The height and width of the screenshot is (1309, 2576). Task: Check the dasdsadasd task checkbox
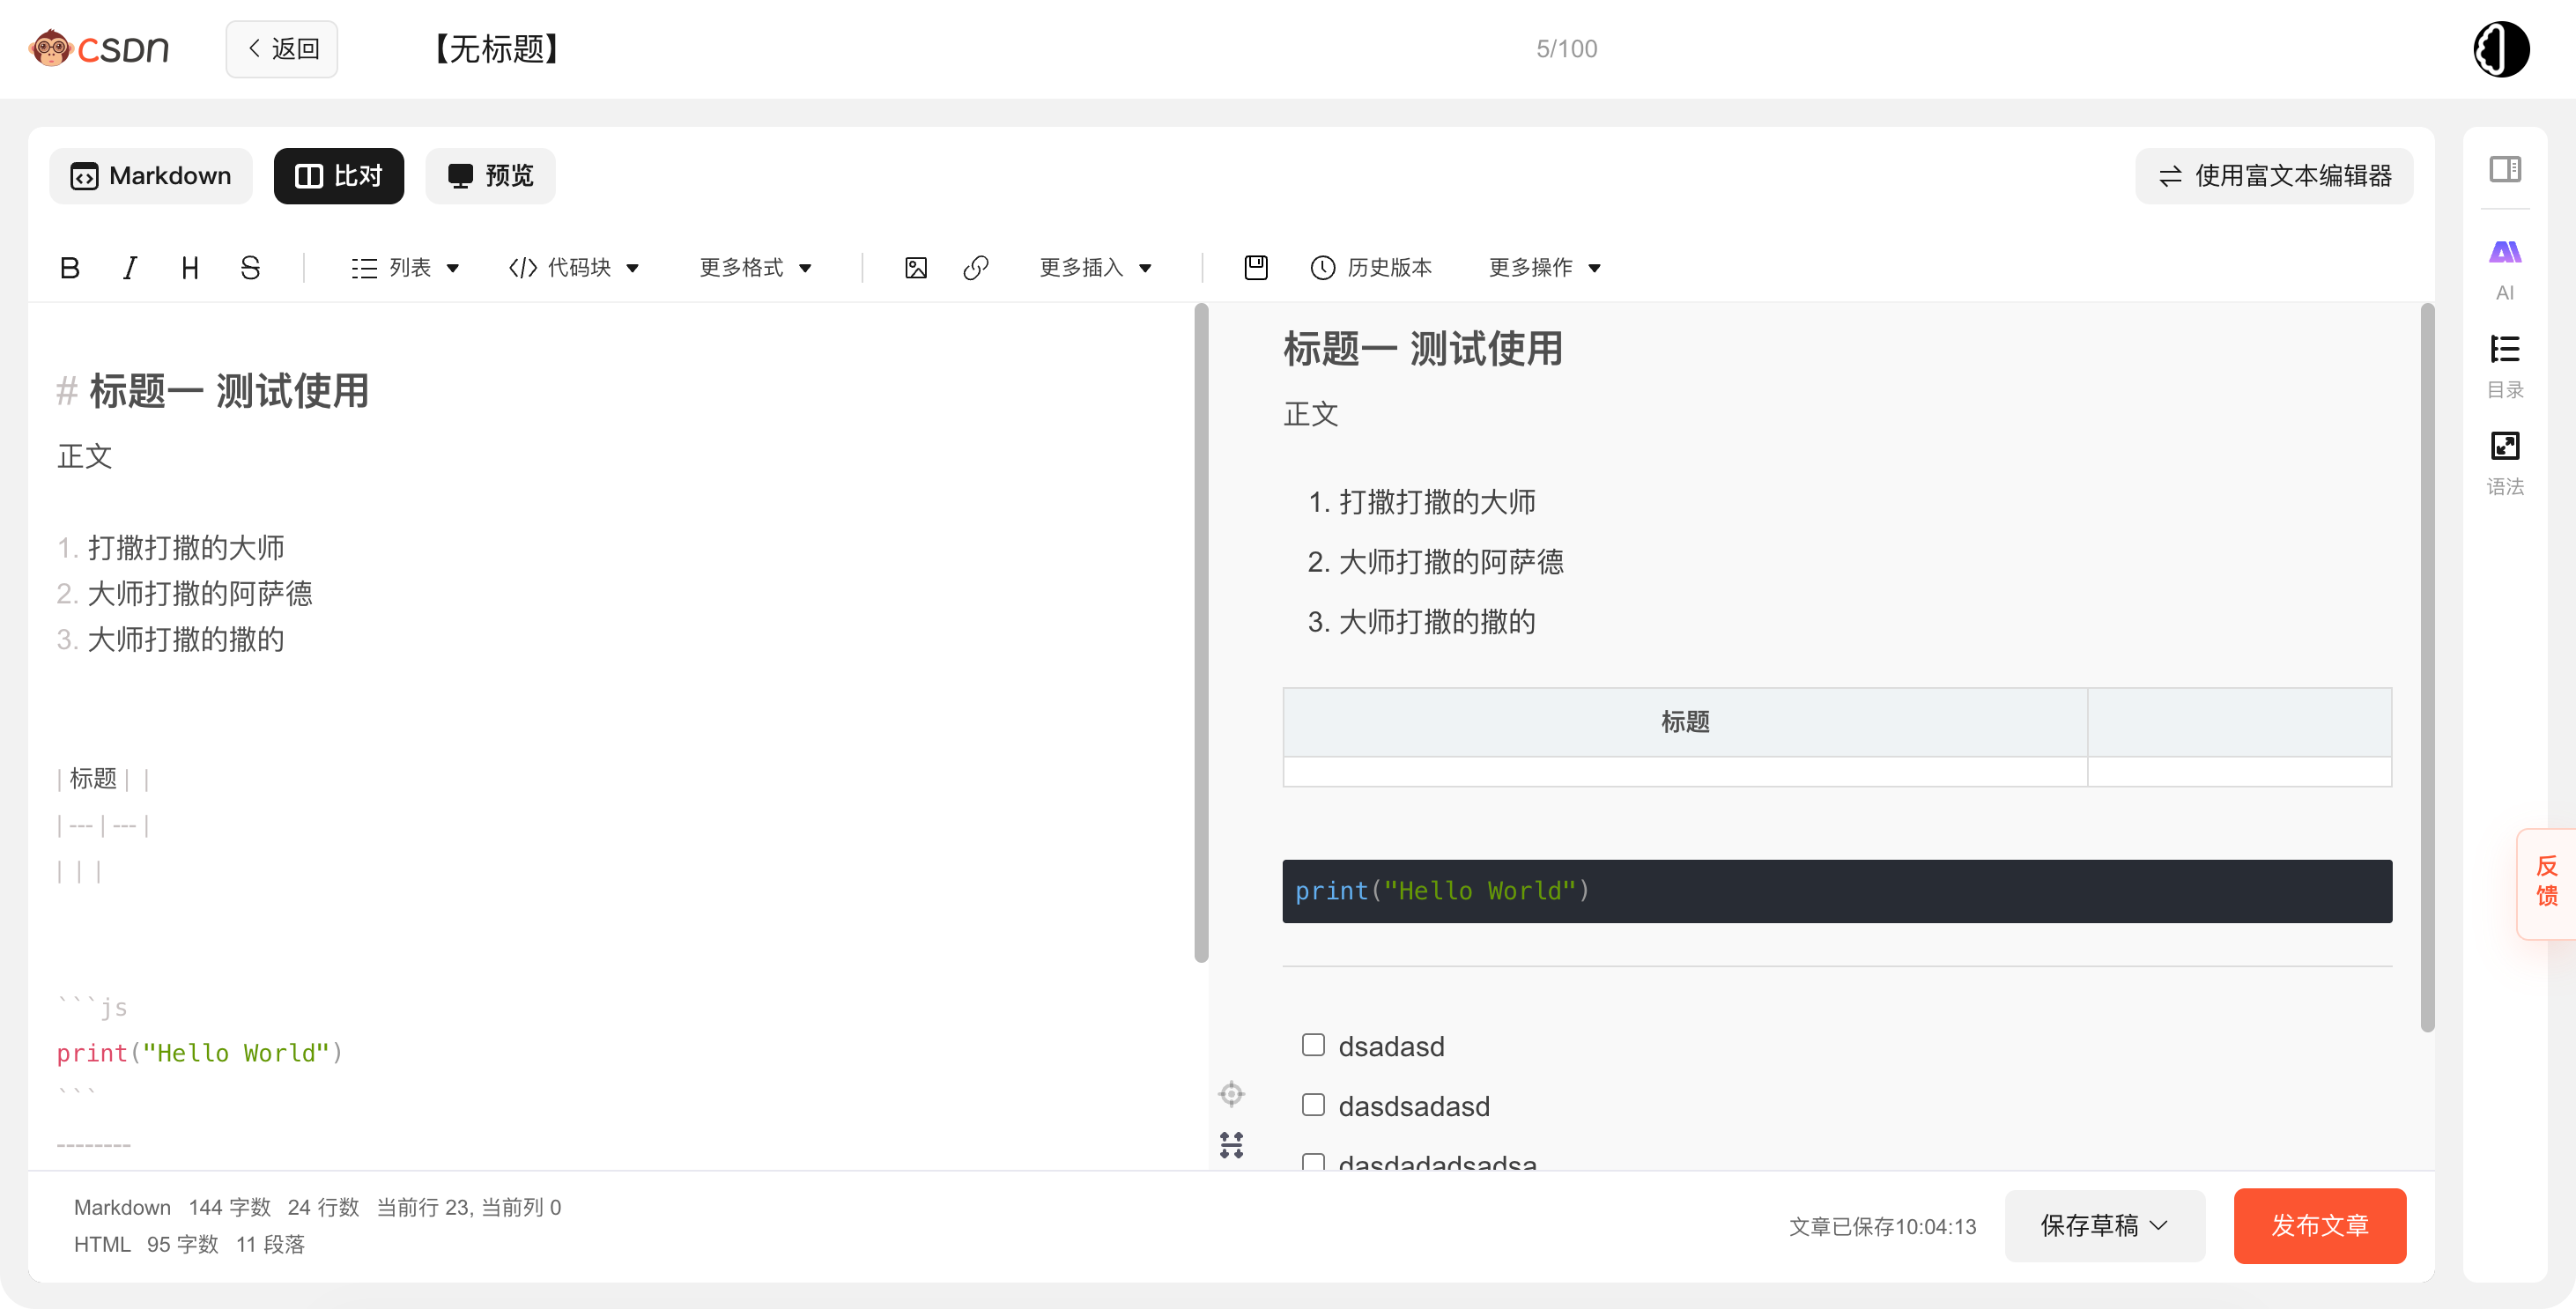click(x=1313, y=1105)
